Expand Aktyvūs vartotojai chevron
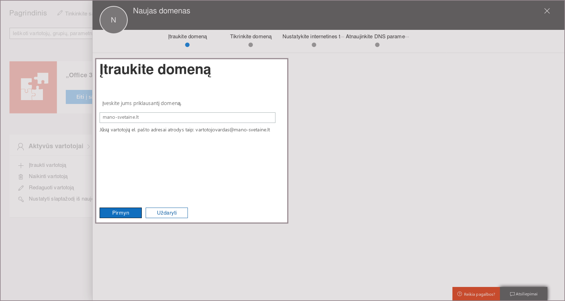This screenshot has width=565, height=301. [x=89, y=146]
